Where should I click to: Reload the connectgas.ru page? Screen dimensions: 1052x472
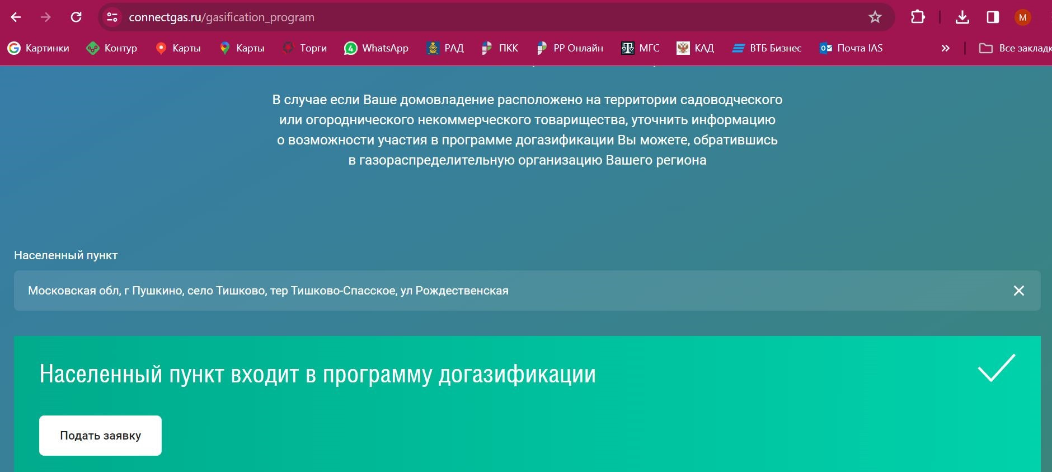click(x=76, y=17)
